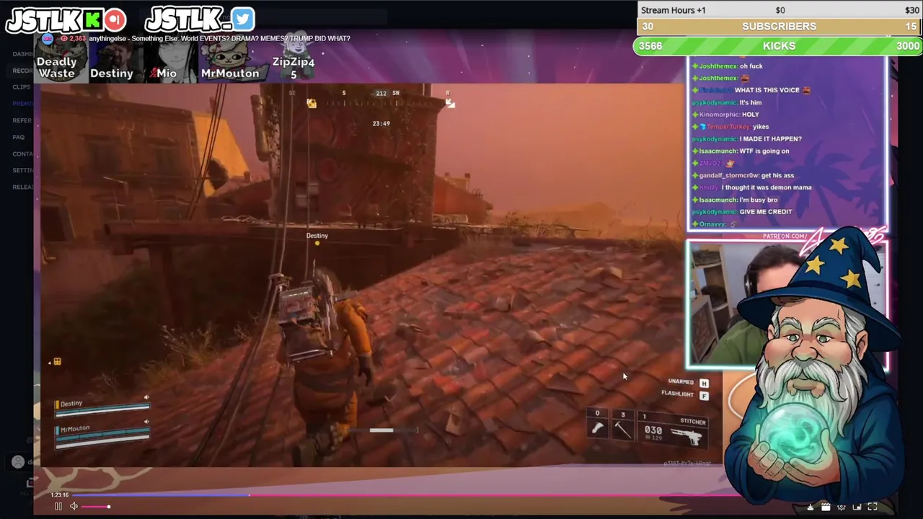Click the Destiny health bar in squad HUD
The width and height of the screenshot is (923, 519).
(x=102, y=409)
